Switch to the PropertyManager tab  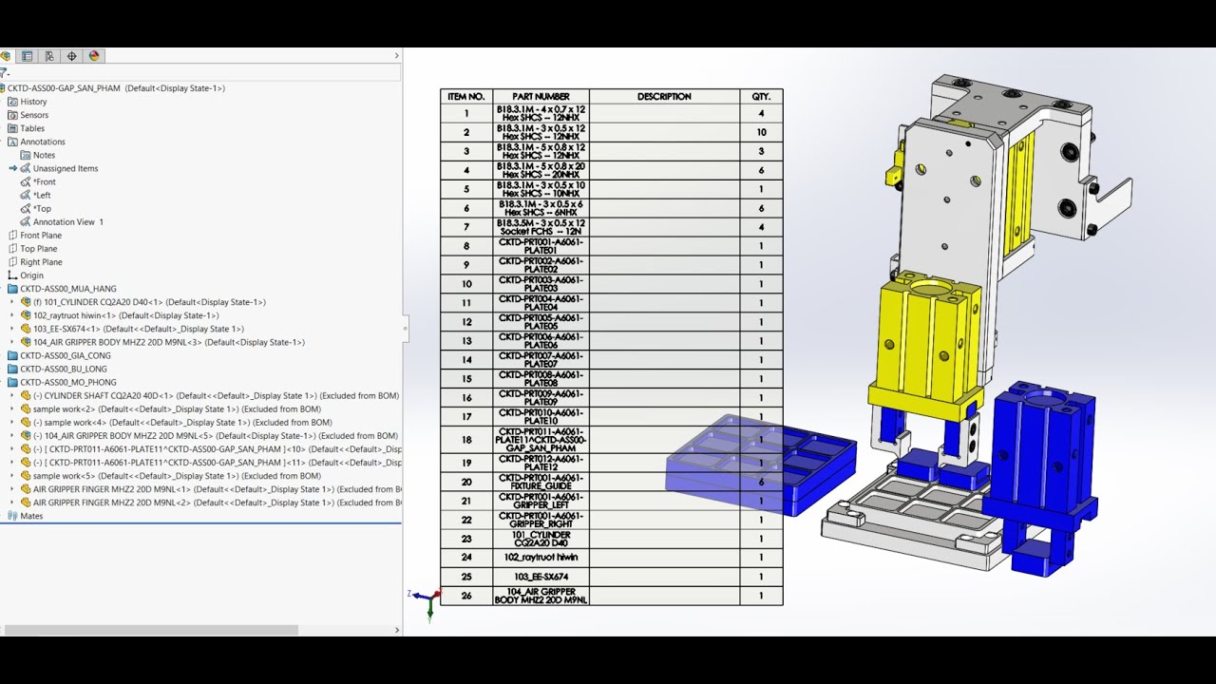[27, 56]
